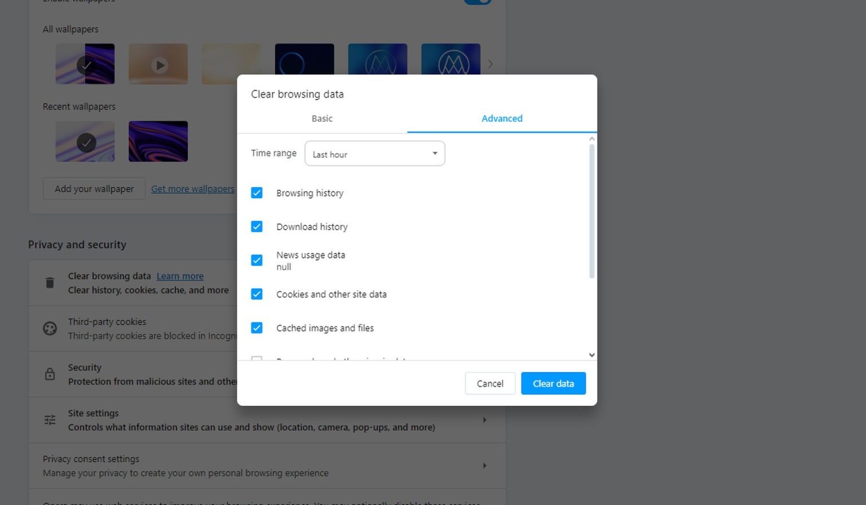Cancel the Clear browsing data dialog
Image resolution: width=866 pixels, height=505 pixels.
489,383
